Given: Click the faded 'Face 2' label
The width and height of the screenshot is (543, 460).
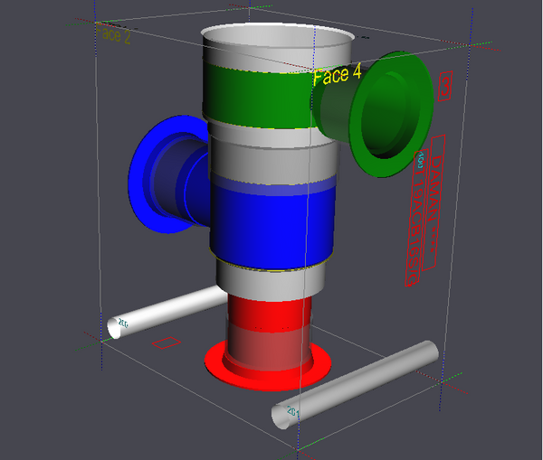Looking at the screenshot, I should pos(113,34).
